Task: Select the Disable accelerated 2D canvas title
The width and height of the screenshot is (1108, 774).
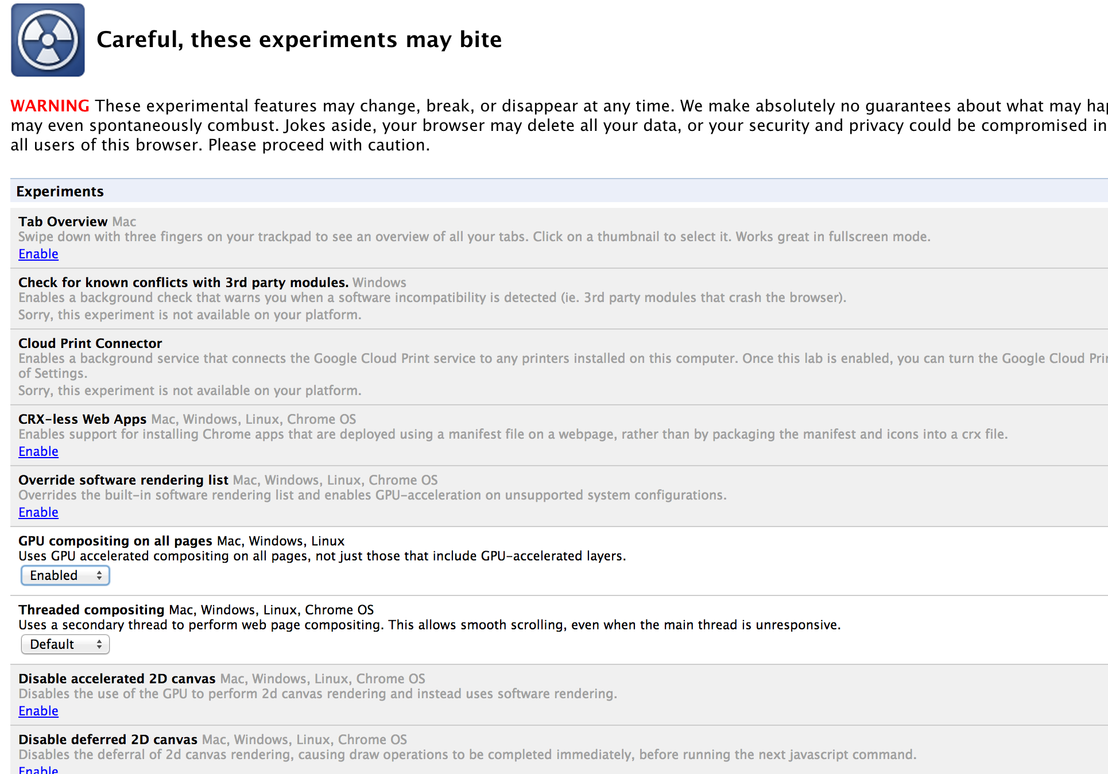Action: (117, 679)
